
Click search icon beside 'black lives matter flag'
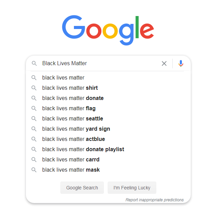tap(34, 109)
